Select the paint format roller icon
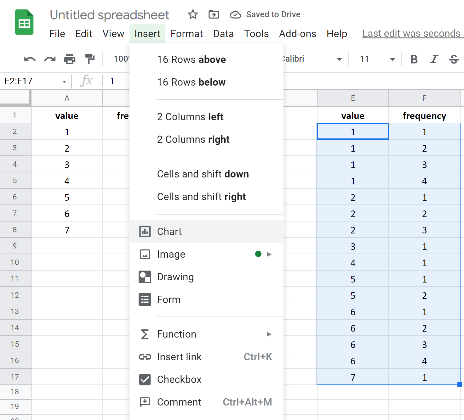 (90, 59)
